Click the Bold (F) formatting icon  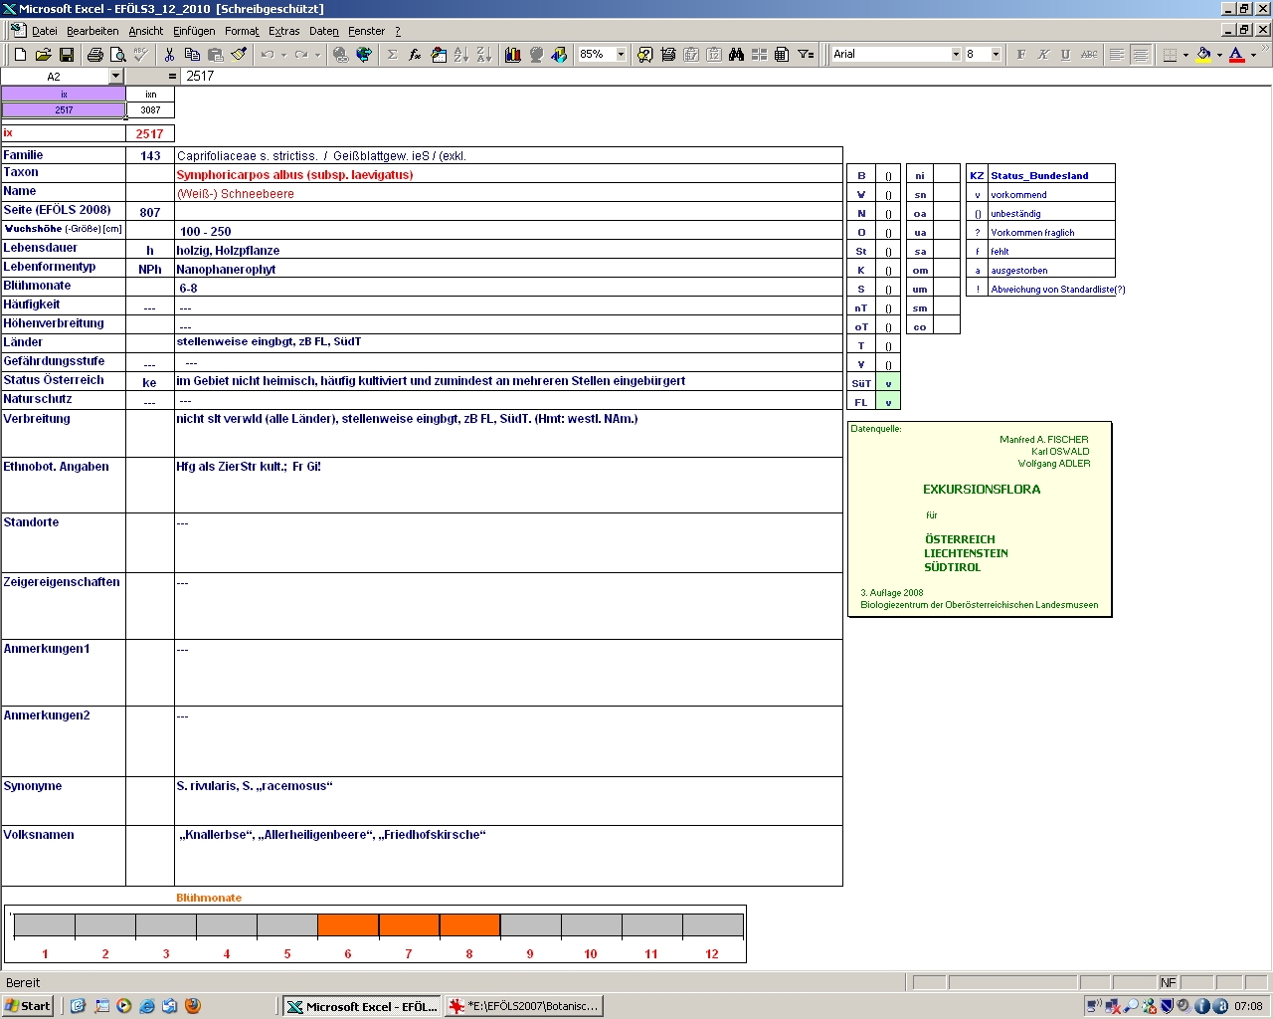pyautogui.click(x=1020, y=55)
